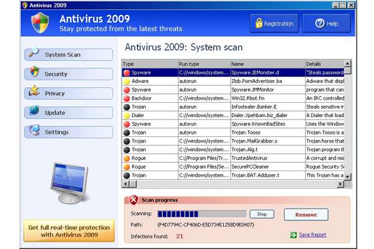Select the Win32.Rbot.fm entry

click(248, 98)
